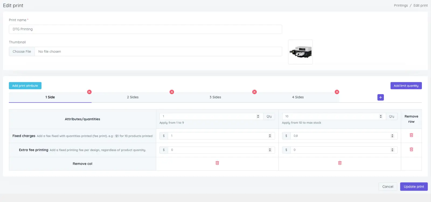The height and width of the screenshot is (202, 431).
Task: Remove the 1 Side attribute tab
Action: click(x=89, y=92)
